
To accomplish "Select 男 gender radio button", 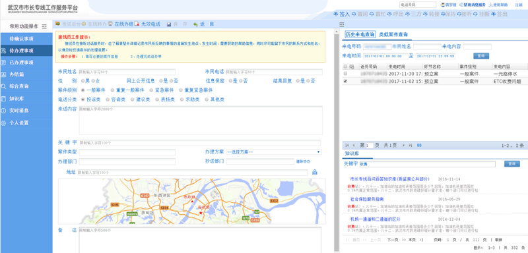I will pyautogui.click(x=82, y=81).
